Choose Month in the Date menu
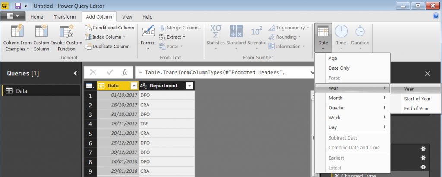 tap(335, 98)
